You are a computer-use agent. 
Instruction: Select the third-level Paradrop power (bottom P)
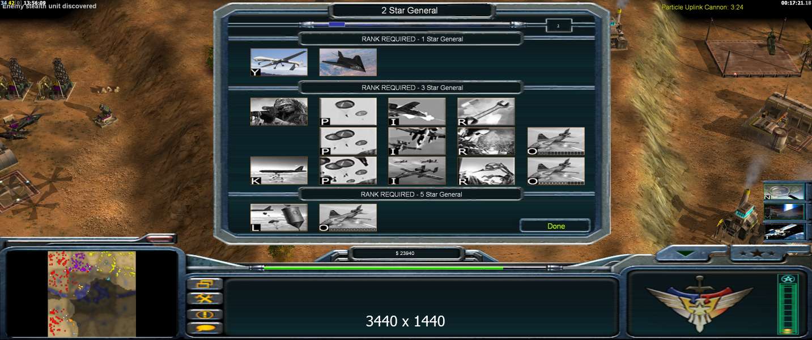[x=348, y=171]
